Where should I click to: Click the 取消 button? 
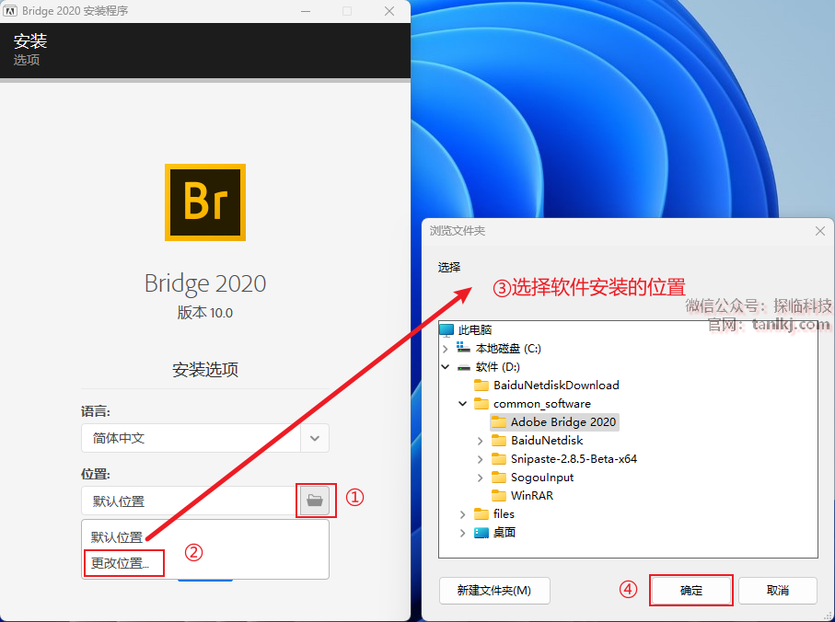click(x=778, y=591)
